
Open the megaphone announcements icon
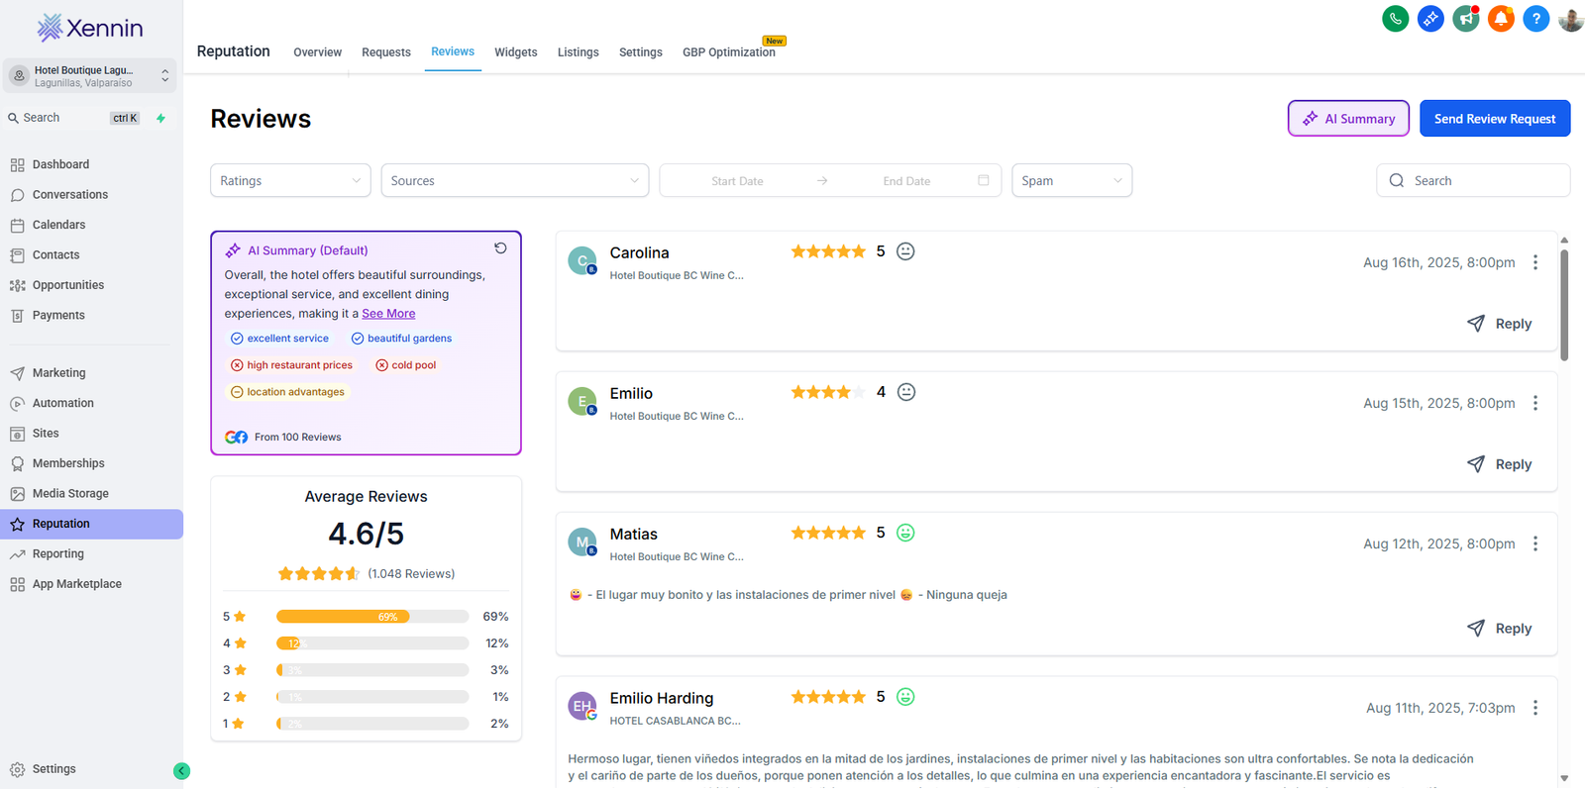coord(1465,19)
